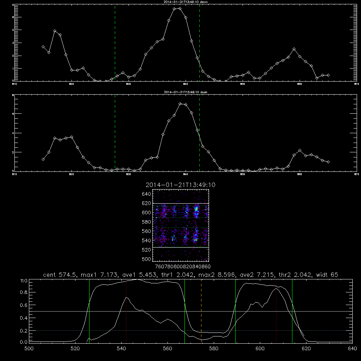Click the highest diamond data point in dawn plot

180,9
